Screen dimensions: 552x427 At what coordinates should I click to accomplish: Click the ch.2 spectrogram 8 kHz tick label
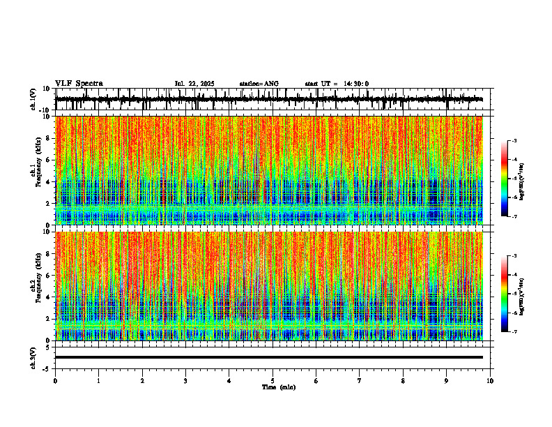[x=49, y=254]
